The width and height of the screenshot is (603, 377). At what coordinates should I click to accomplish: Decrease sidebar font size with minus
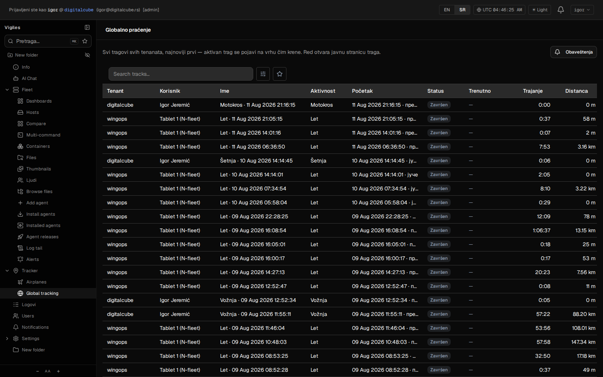[37, 371]
